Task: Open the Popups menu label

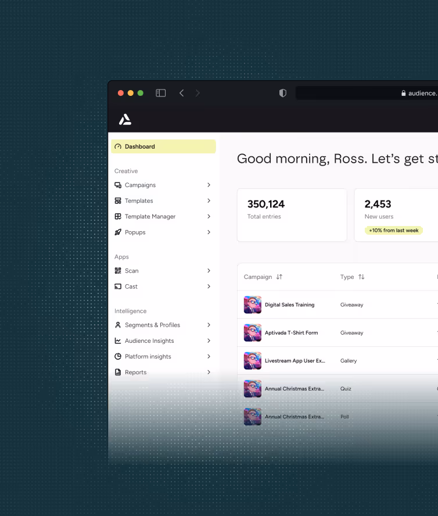Action: [135, 232]
